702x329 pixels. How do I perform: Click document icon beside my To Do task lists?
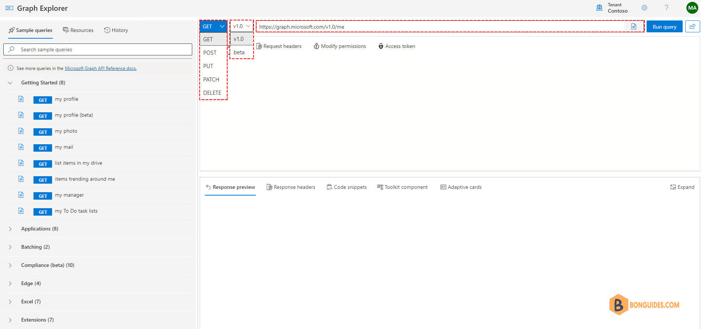click(21, 211)
